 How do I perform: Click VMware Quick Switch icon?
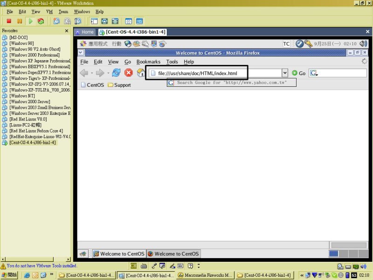pos(115,21)
